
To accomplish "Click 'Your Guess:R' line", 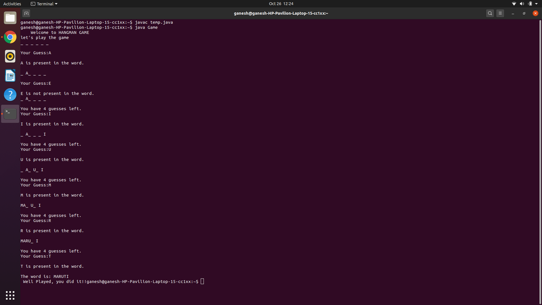I will (35, 221).
